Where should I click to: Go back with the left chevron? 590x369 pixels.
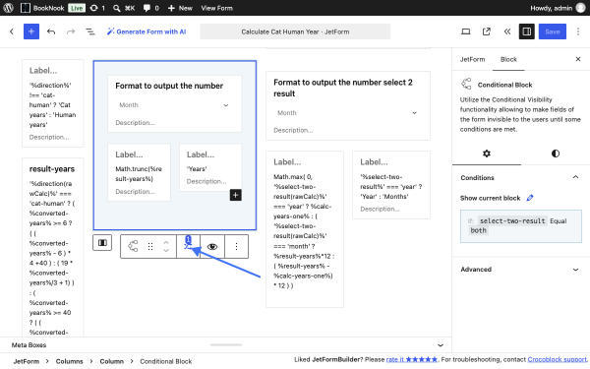point(12,31)
